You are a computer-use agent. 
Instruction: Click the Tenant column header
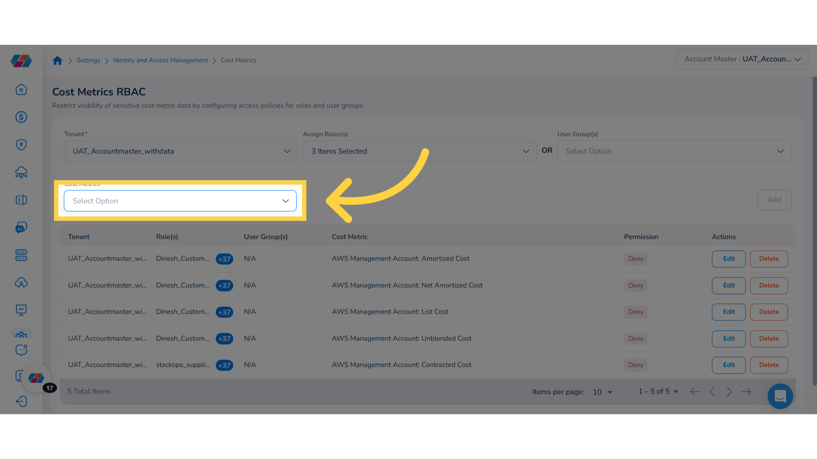pyautogui.click(x=79, y=237)
